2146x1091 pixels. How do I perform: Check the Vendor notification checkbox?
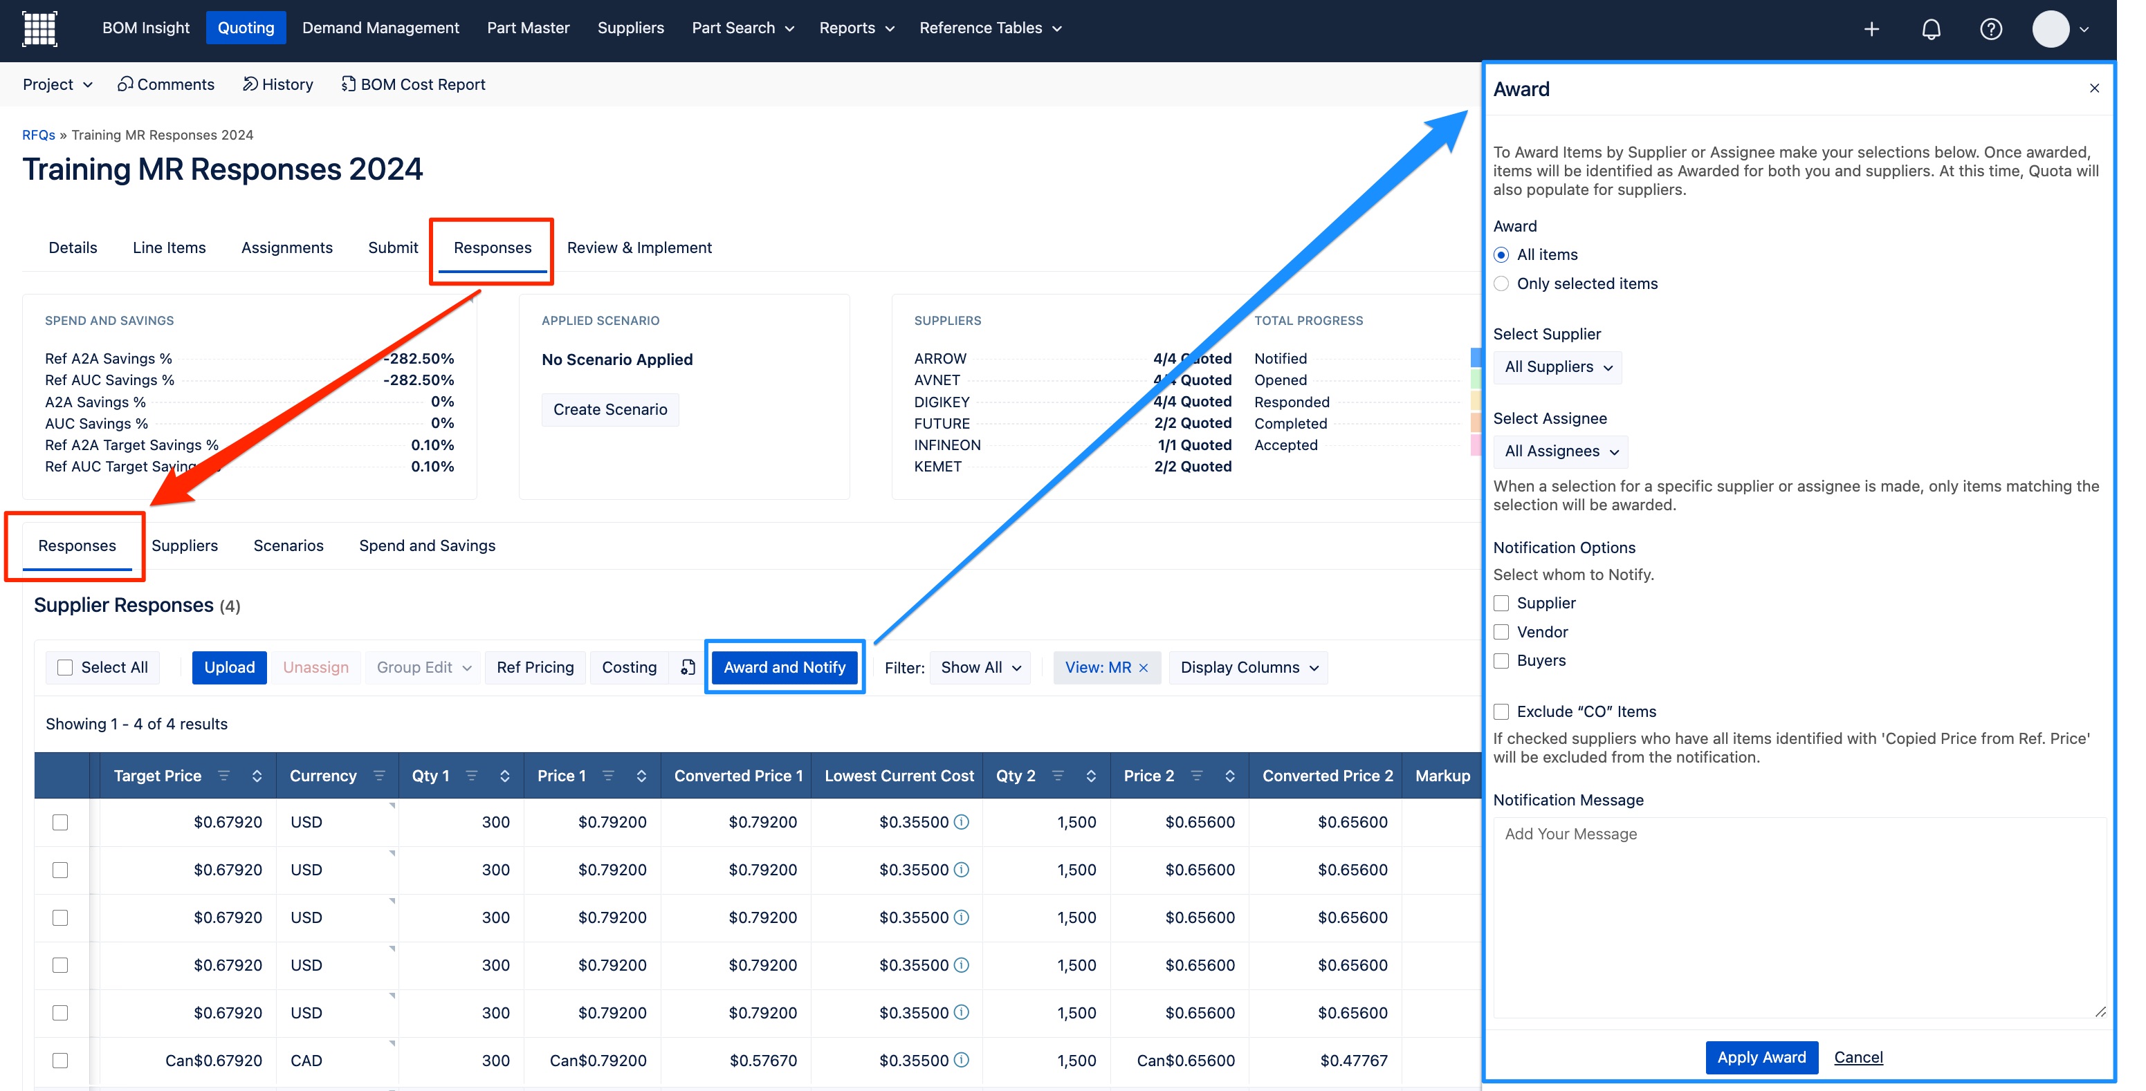tap(1501, 632)
